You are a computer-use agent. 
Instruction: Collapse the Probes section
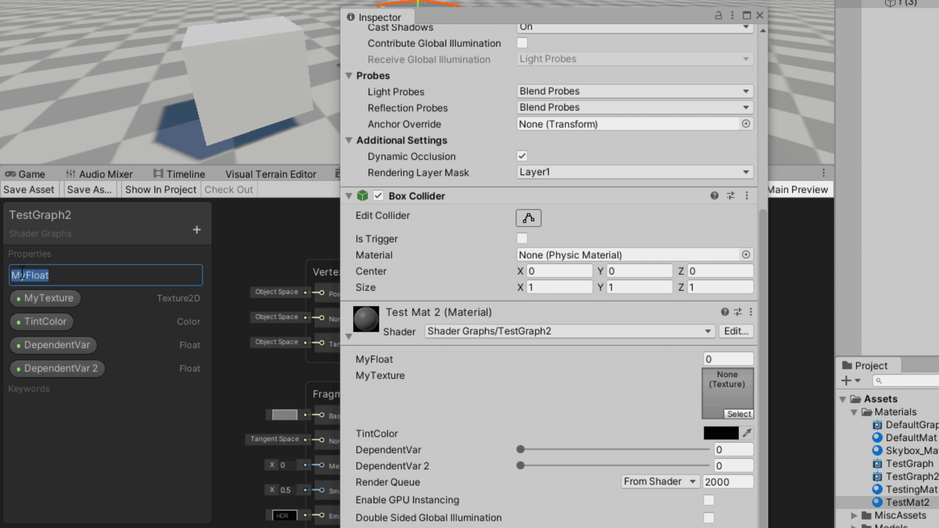point(349,76)
